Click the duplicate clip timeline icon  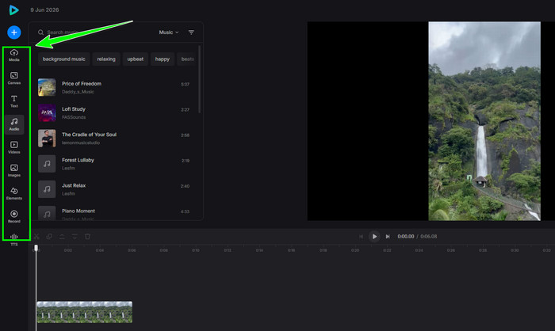click(x=49, y=236)
